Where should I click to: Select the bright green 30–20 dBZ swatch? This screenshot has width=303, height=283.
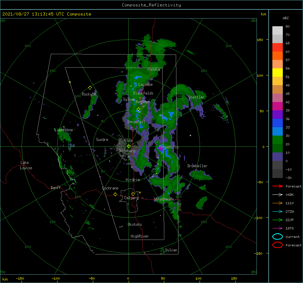click(x=277, y=140)
